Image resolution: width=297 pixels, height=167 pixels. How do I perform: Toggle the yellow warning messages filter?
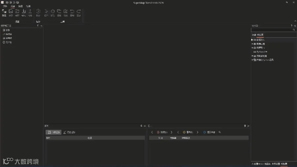coord(188,132)
